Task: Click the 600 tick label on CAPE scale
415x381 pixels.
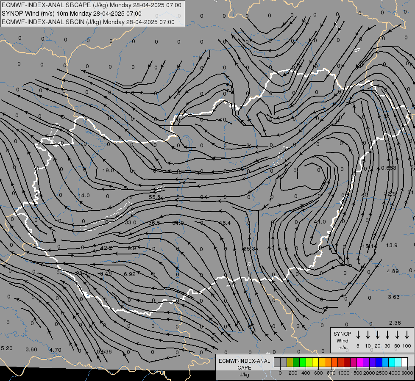Action: 318,373
